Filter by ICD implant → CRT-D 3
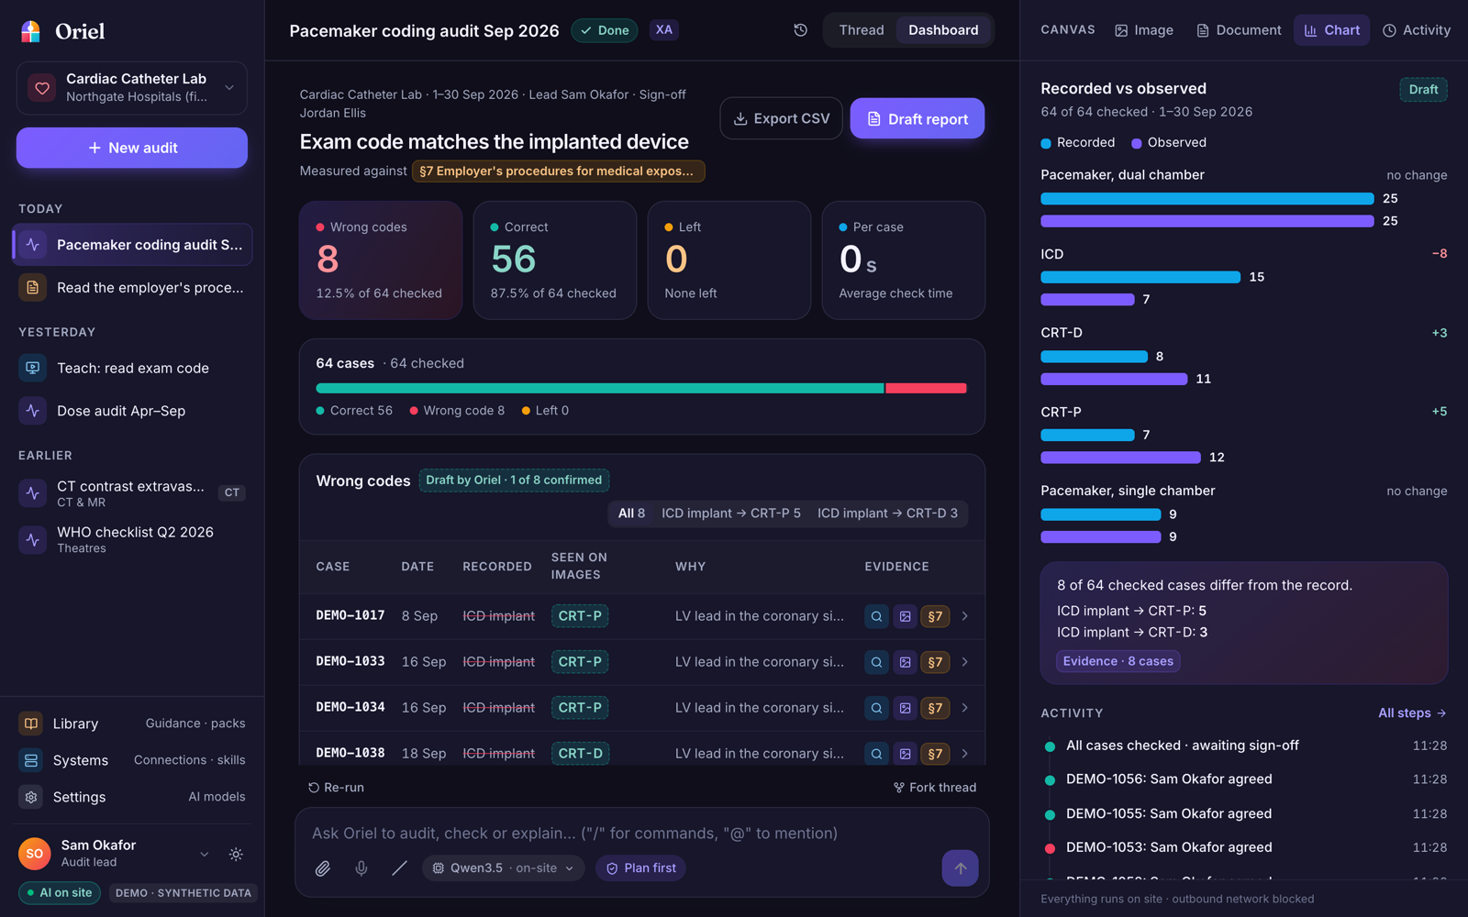Screen dimensions: 1468x917 [887, 514]
